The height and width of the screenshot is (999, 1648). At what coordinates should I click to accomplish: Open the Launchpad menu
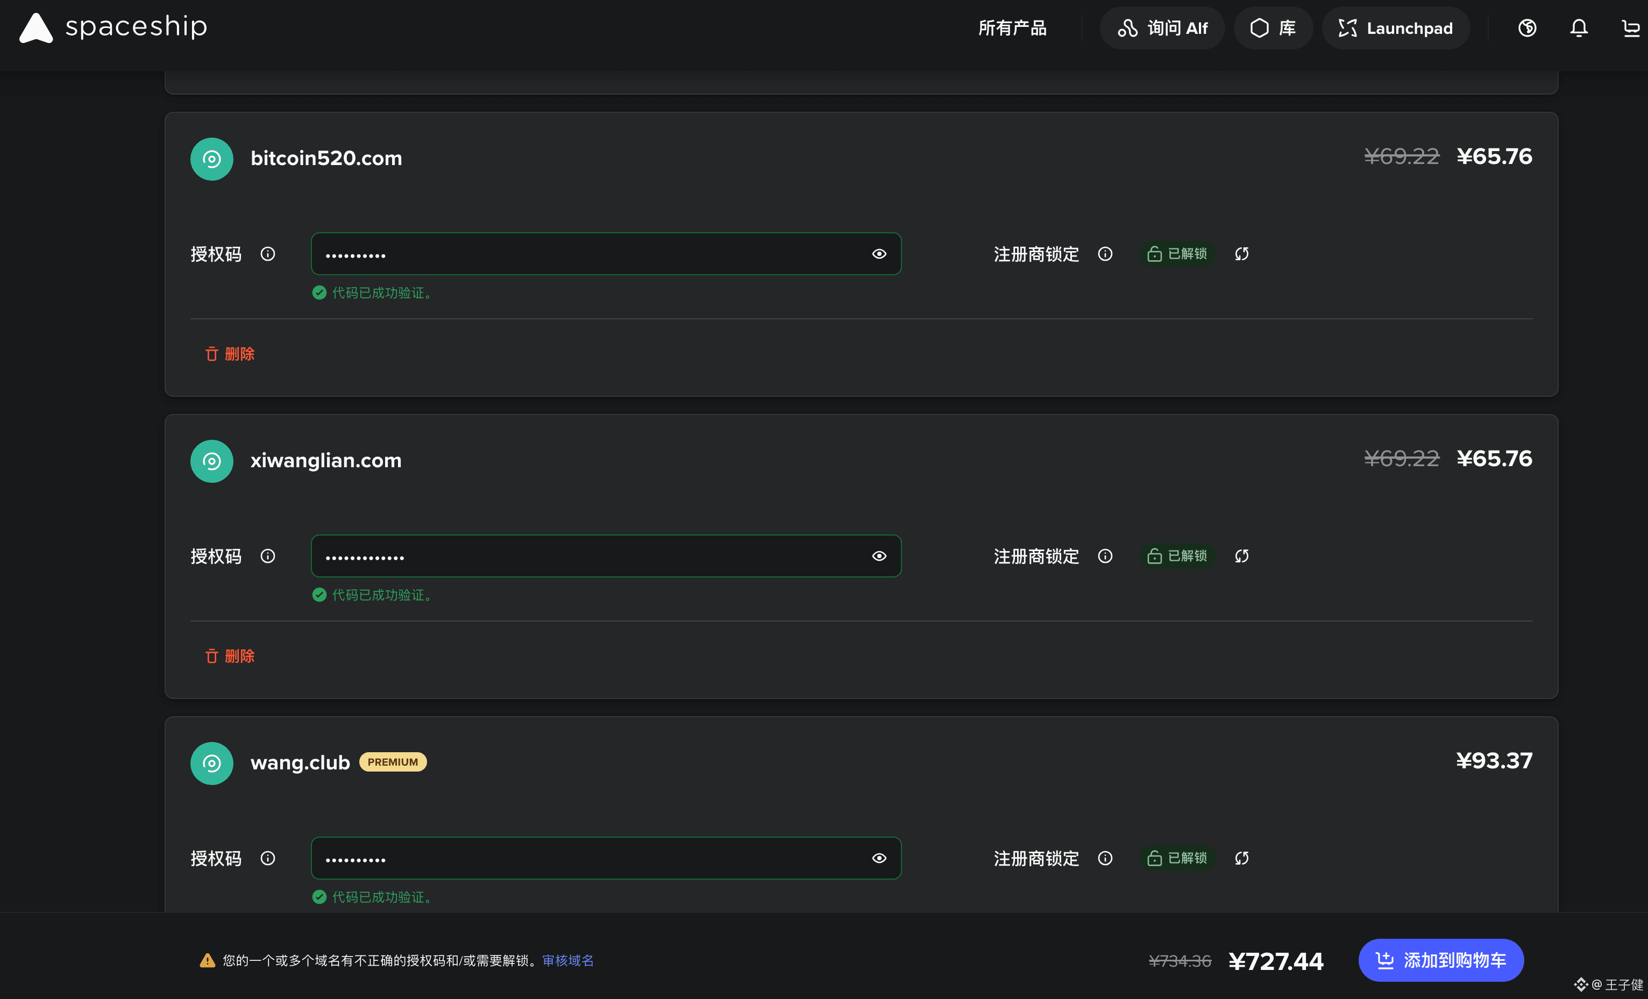(1396, 28)
